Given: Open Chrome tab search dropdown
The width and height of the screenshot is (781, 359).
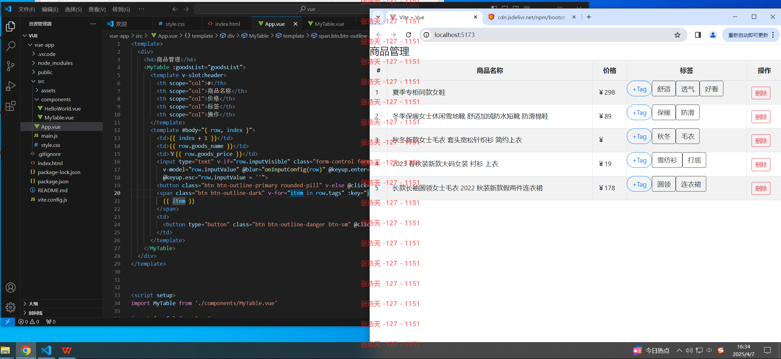Looking at the screenshot, I should pos(378,17).
